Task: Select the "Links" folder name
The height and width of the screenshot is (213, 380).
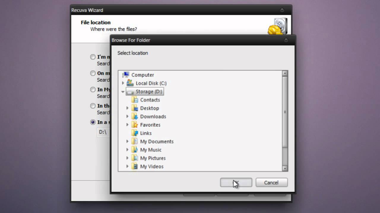Action: pyautogui.click(x=146, y=133)
